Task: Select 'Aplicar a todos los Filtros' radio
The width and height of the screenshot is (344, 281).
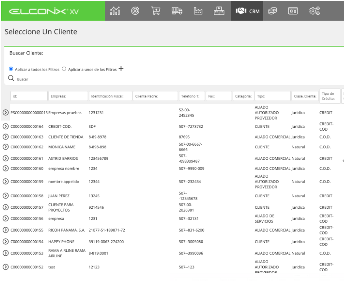Action: pyautogui.click(x=11, y=69)
